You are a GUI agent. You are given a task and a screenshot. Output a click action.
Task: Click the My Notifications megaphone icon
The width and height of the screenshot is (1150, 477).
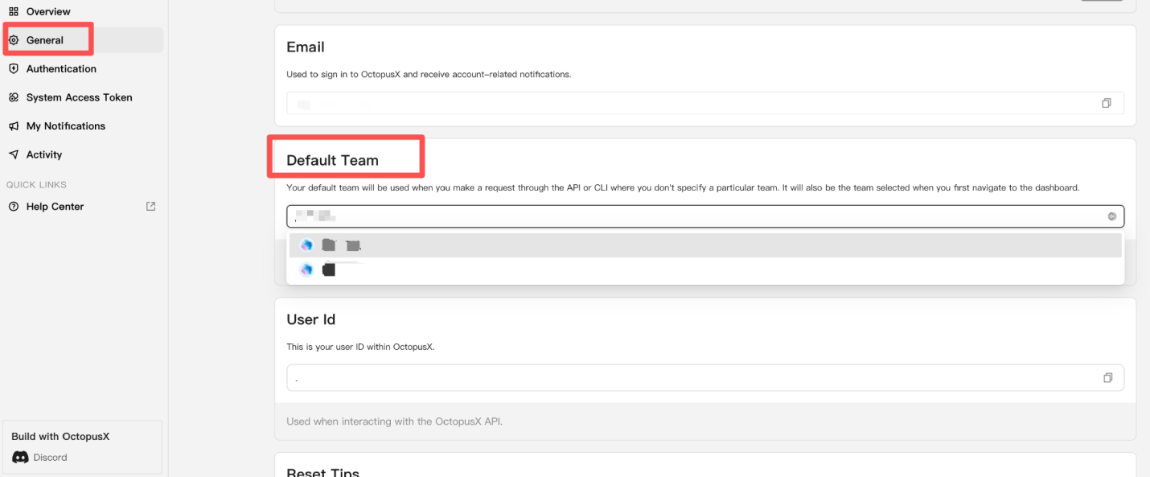[14, 126]
